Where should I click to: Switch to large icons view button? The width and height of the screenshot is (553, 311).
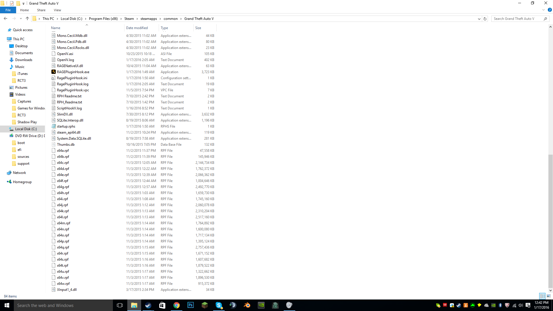(x=549, y=296)
